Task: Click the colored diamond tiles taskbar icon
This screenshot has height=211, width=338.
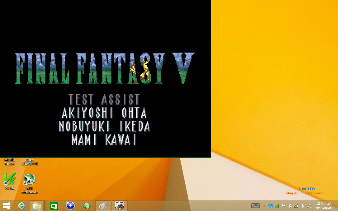Action: 87,206
